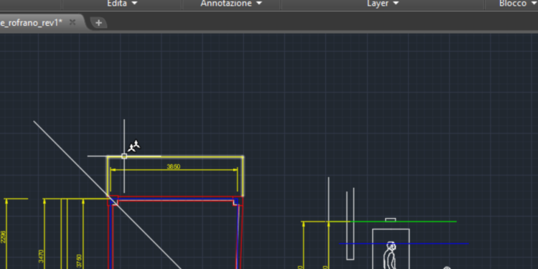Click blue grip at red frame's right corner
538x269 pixels.
pos(236,201)
